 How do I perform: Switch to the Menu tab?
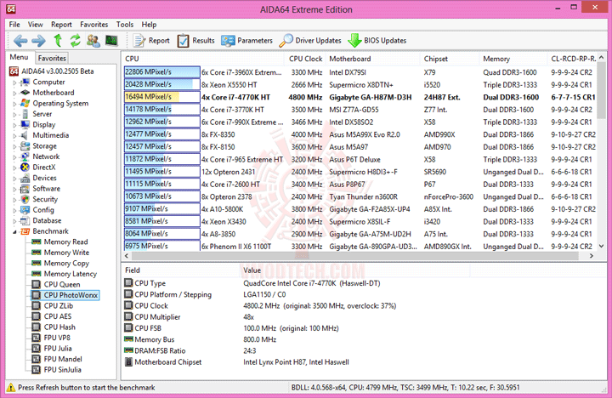click(19, 58)
